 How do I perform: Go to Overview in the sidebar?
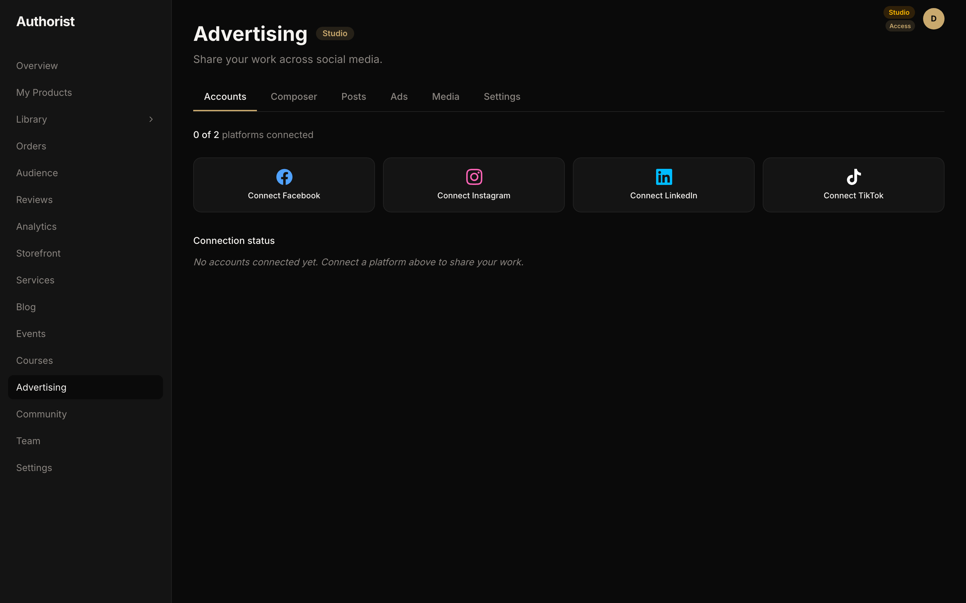pos(86,66)
